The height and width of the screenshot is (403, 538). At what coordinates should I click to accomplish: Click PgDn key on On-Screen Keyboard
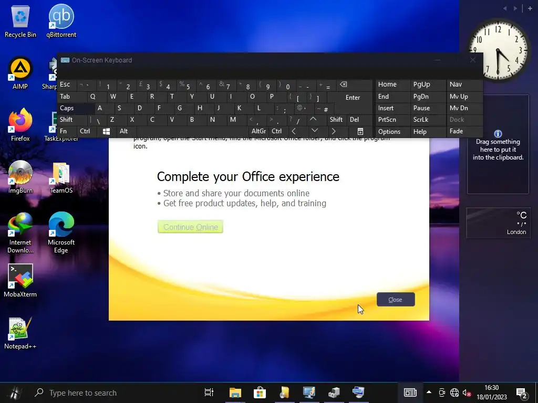click(428, 97)
